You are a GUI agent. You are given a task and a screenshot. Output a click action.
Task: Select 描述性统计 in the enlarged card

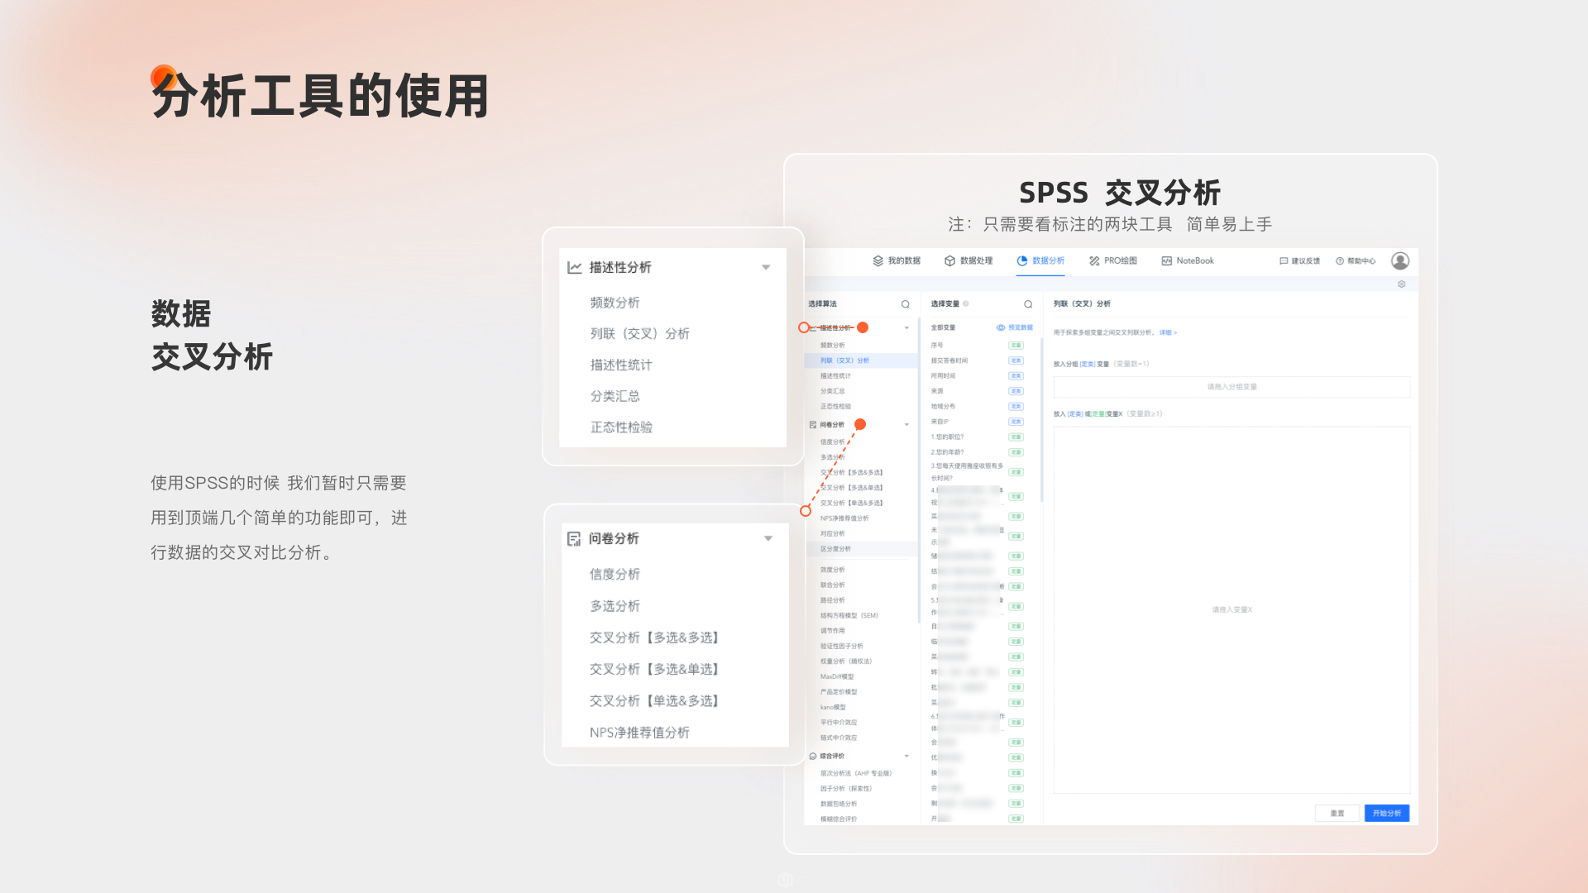[x=621, y=365]
